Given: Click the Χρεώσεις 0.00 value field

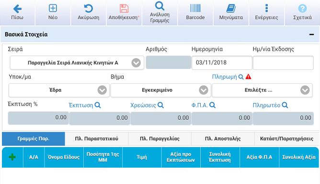Looking at the screenshot, I should click(x=160, y=118).
